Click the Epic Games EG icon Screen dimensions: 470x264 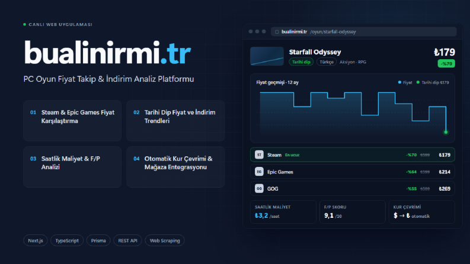[x=259, y=172]
